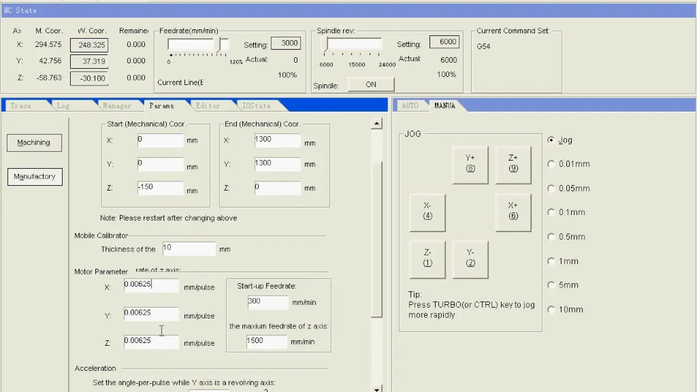
Task: Click the Machining parameters button
Action: [x=34, y=142]
